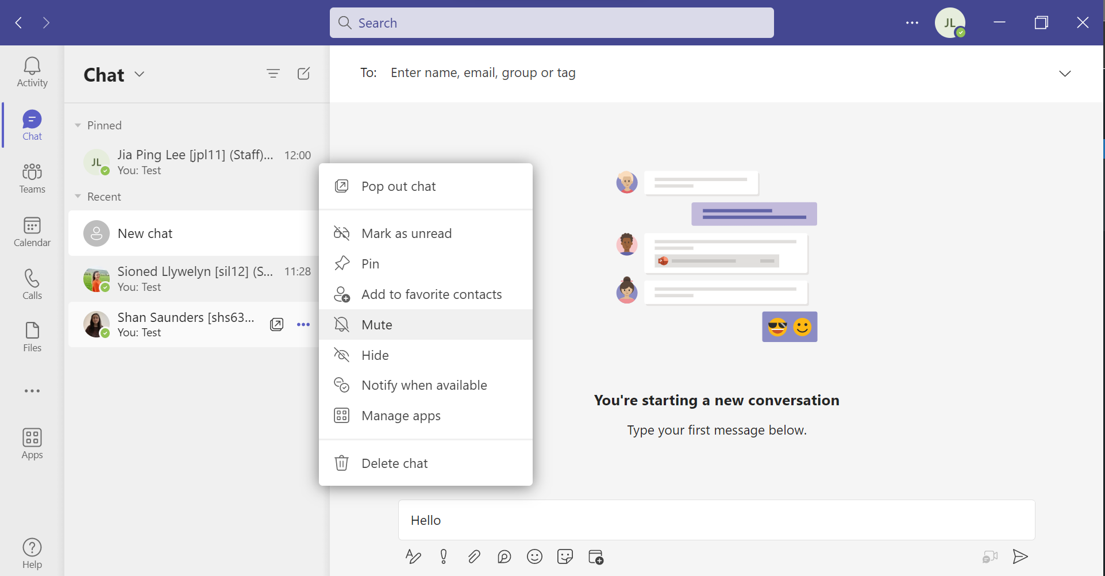1105x576 pixels.
Task: Send the Hello message with the send icon
Action: tap(1021, 556)
